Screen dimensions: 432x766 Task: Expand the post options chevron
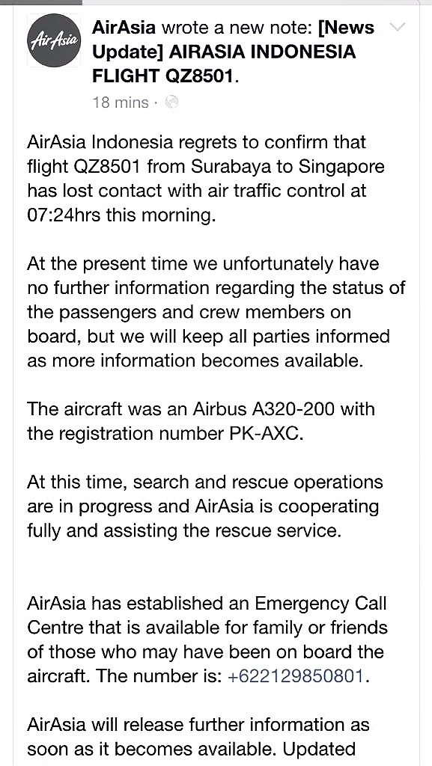399,27
